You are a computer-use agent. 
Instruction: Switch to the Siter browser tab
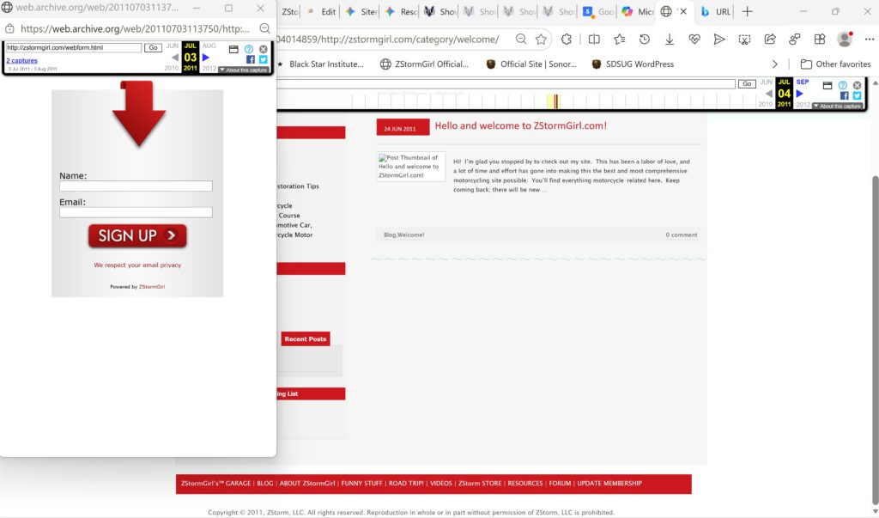click(361, 11)
